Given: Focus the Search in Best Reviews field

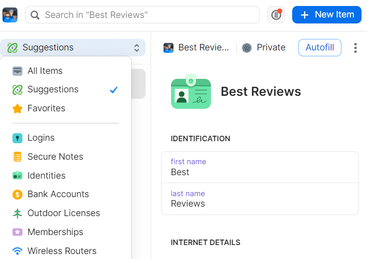Looking at the screenshot, I should click(142, 15).
